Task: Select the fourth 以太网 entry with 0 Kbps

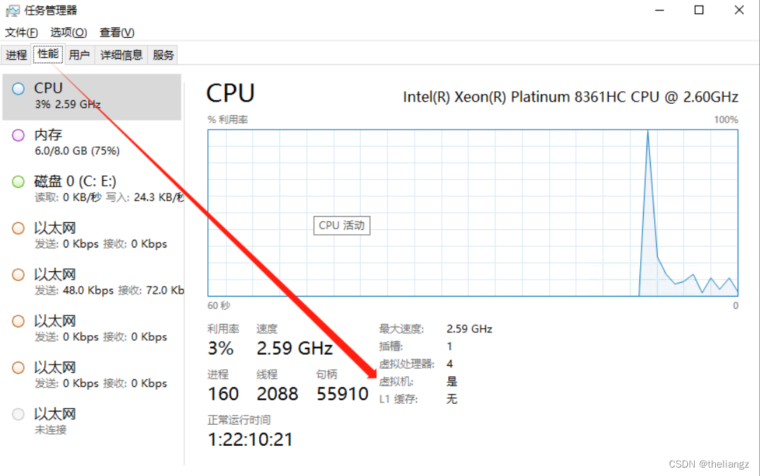Action: (20, 367)
